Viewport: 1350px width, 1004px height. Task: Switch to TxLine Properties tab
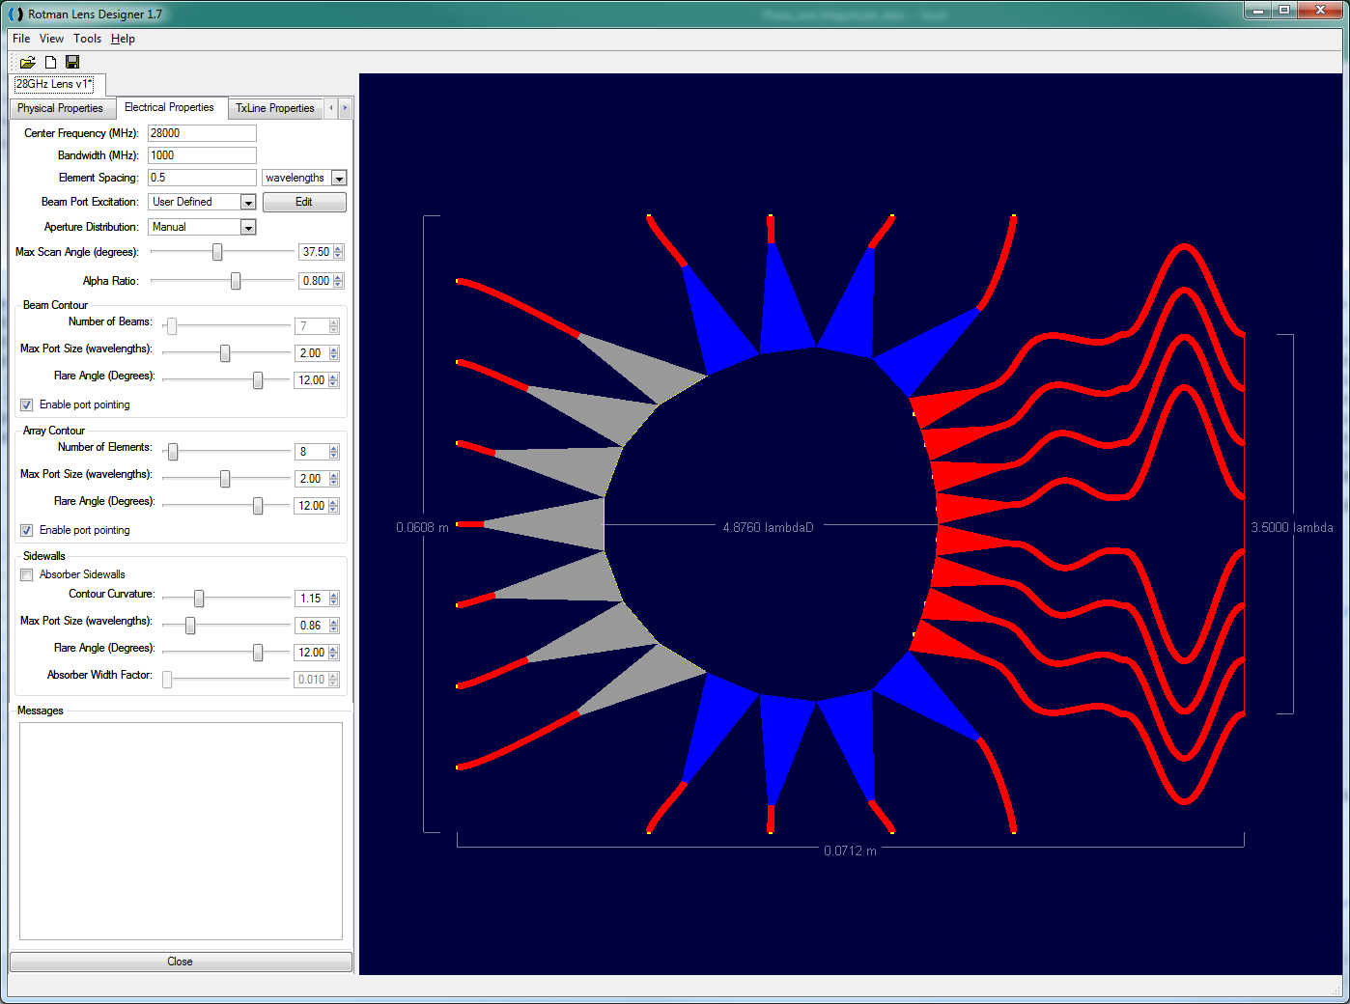tap(275, 108)
